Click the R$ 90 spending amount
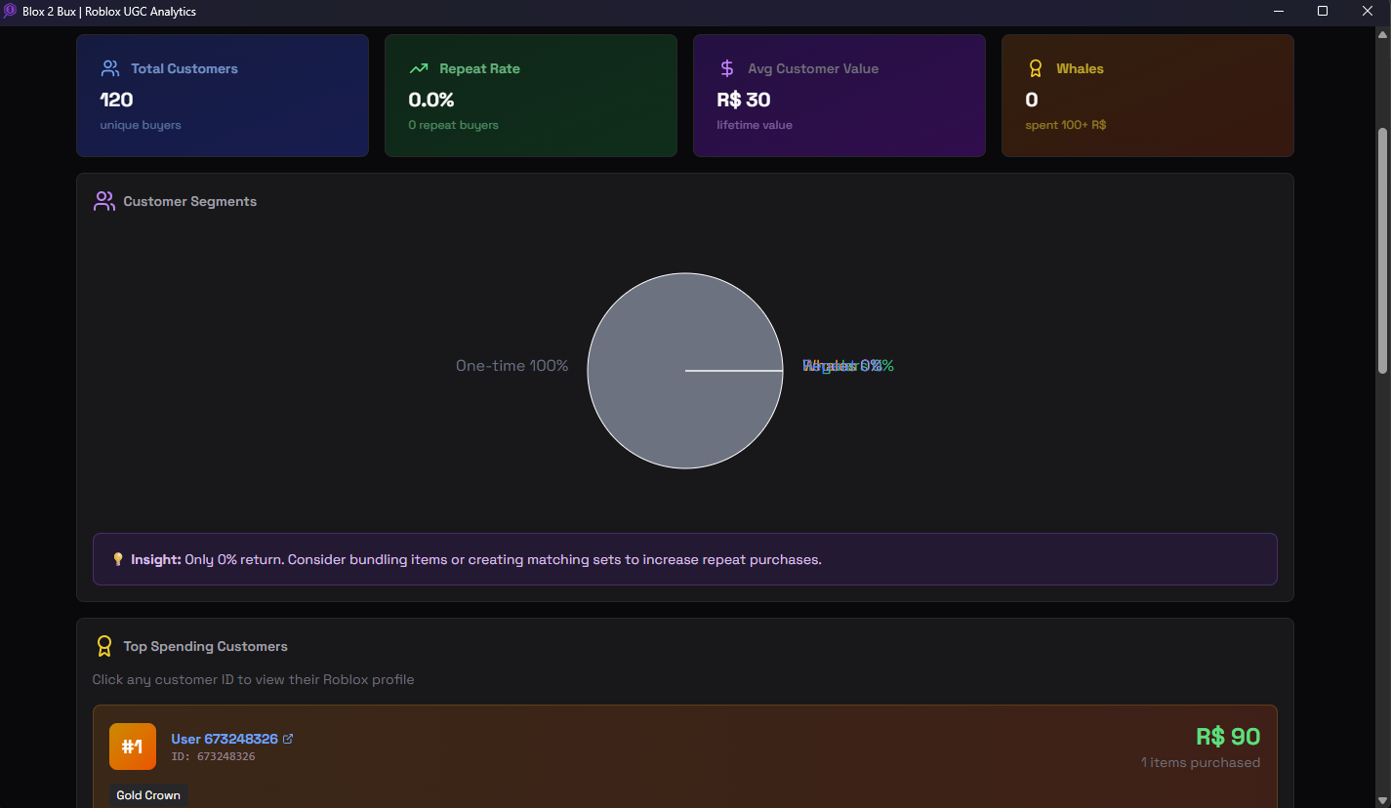 click(x=1228, y=736)
